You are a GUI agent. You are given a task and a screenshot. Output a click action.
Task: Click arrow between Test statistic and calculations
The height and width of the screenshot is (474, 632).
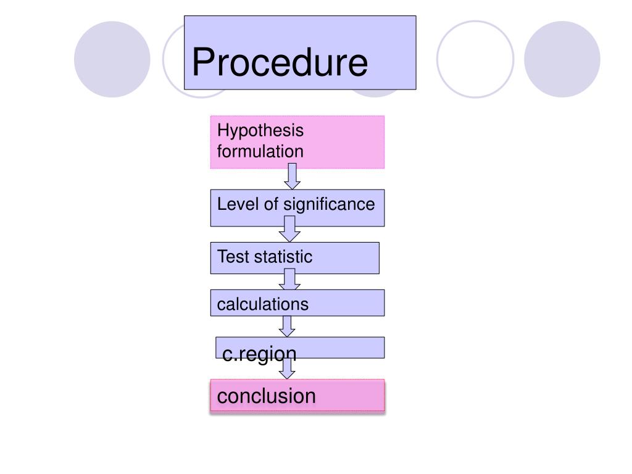click(289, 280)
